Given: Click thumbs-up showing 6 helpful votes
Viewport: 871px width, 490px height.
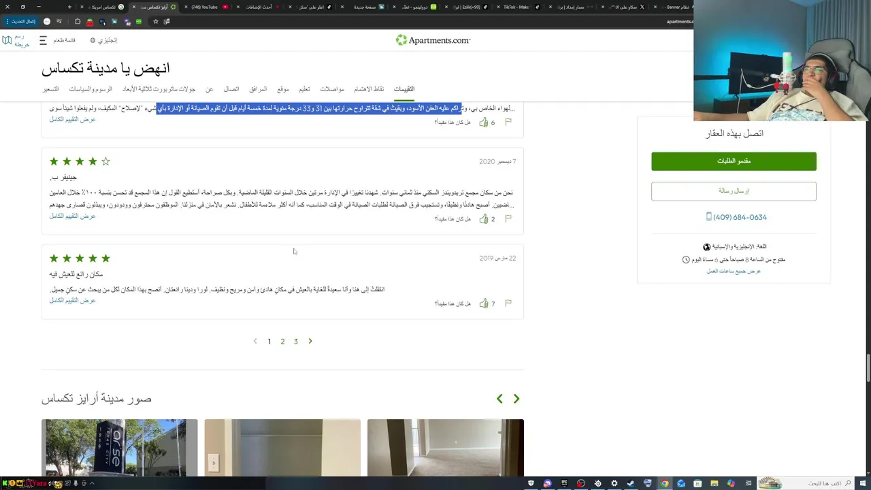Looking at the screenshot, I should [484, 122].
